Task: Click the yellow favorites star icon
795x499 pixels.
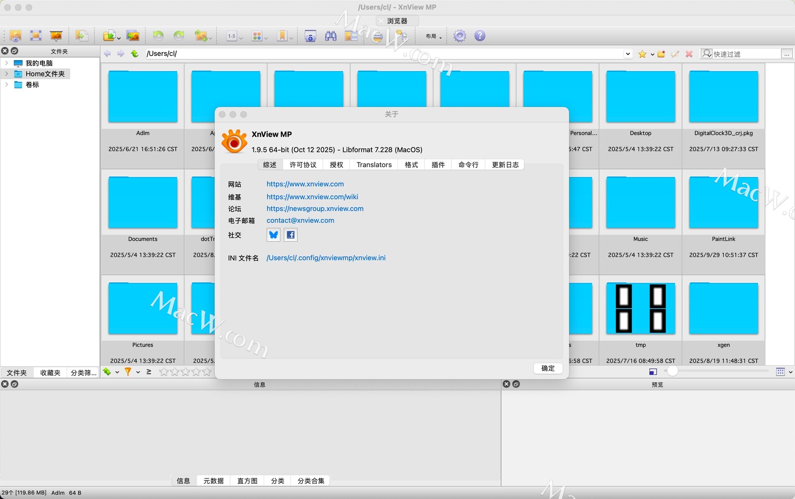Action: (642, 54)
